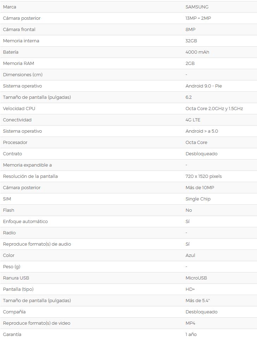Click the Single Chip SIM value

point(198,199)
